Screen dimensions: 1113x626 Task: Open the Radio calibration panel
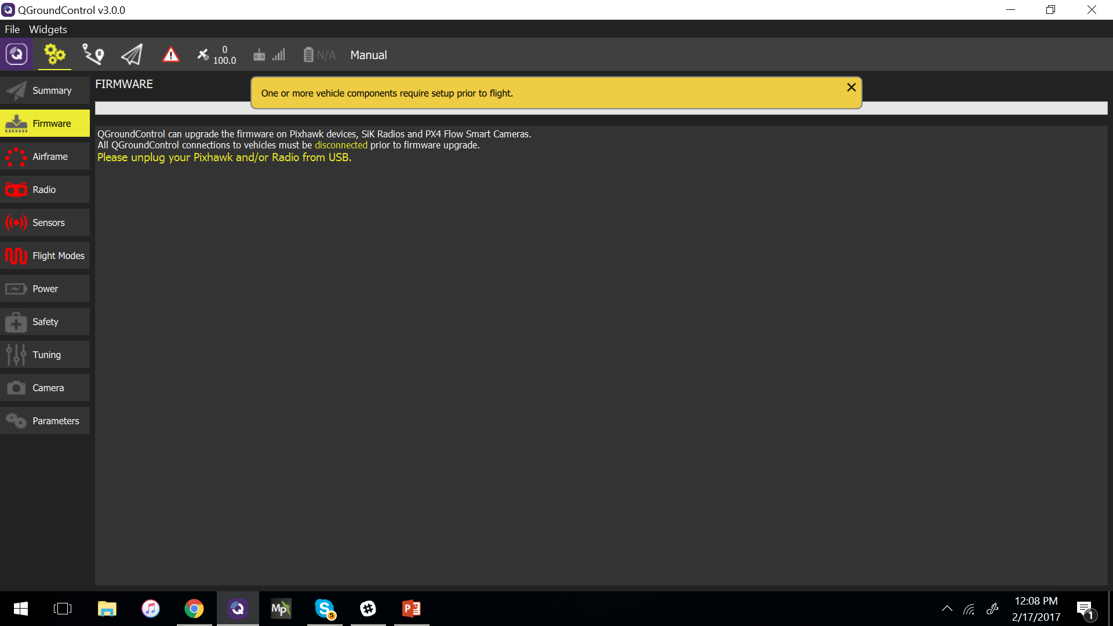click(x=43, y=190)
